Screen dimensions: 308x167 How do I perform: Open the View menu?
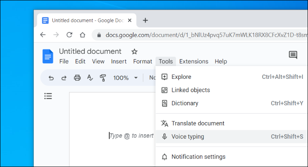pyautogui.click(x=98, y=61)
